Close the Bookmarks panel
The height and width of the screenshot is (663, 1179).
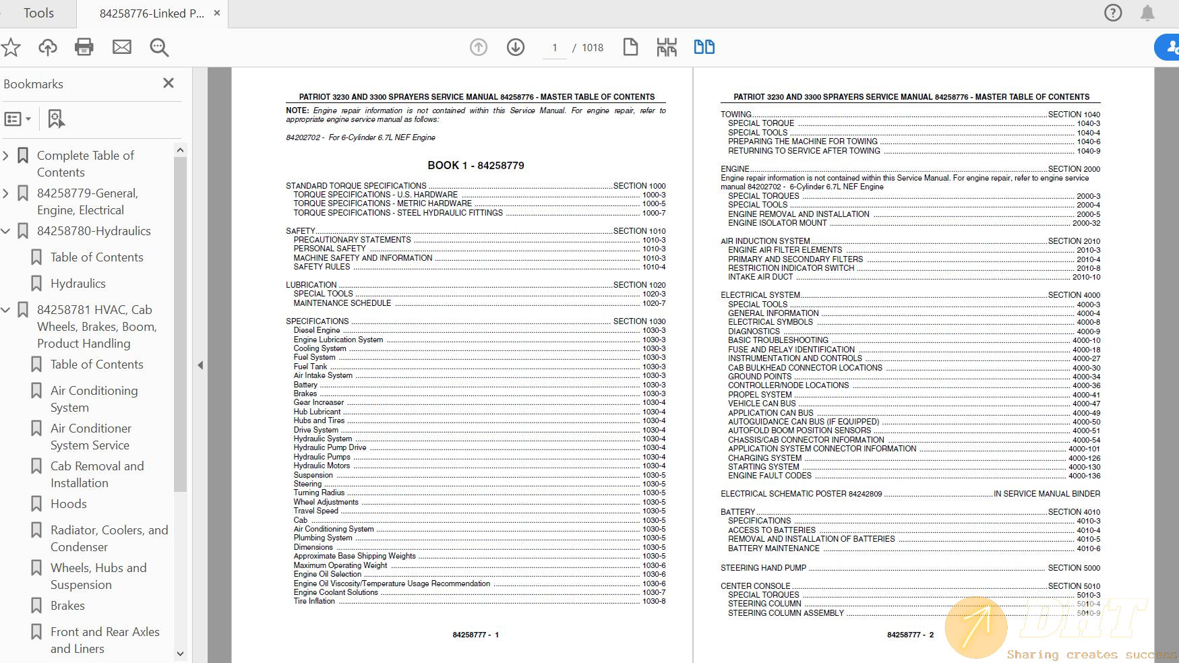[169, 83]
